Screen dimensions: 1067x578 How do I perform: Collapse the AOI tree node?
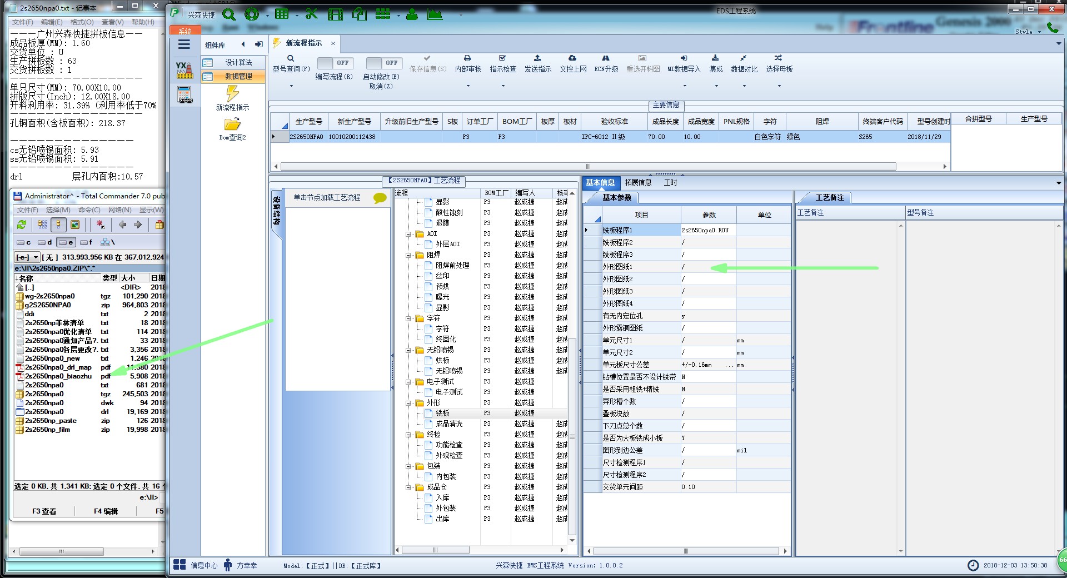click(x=408, y=234)
